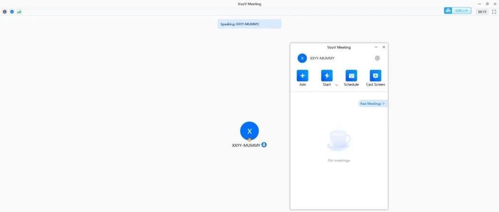Minimize the small VooV Meeting window
Image resolution: width=499 pixels, height=212 pixels.
coord(376,47)
